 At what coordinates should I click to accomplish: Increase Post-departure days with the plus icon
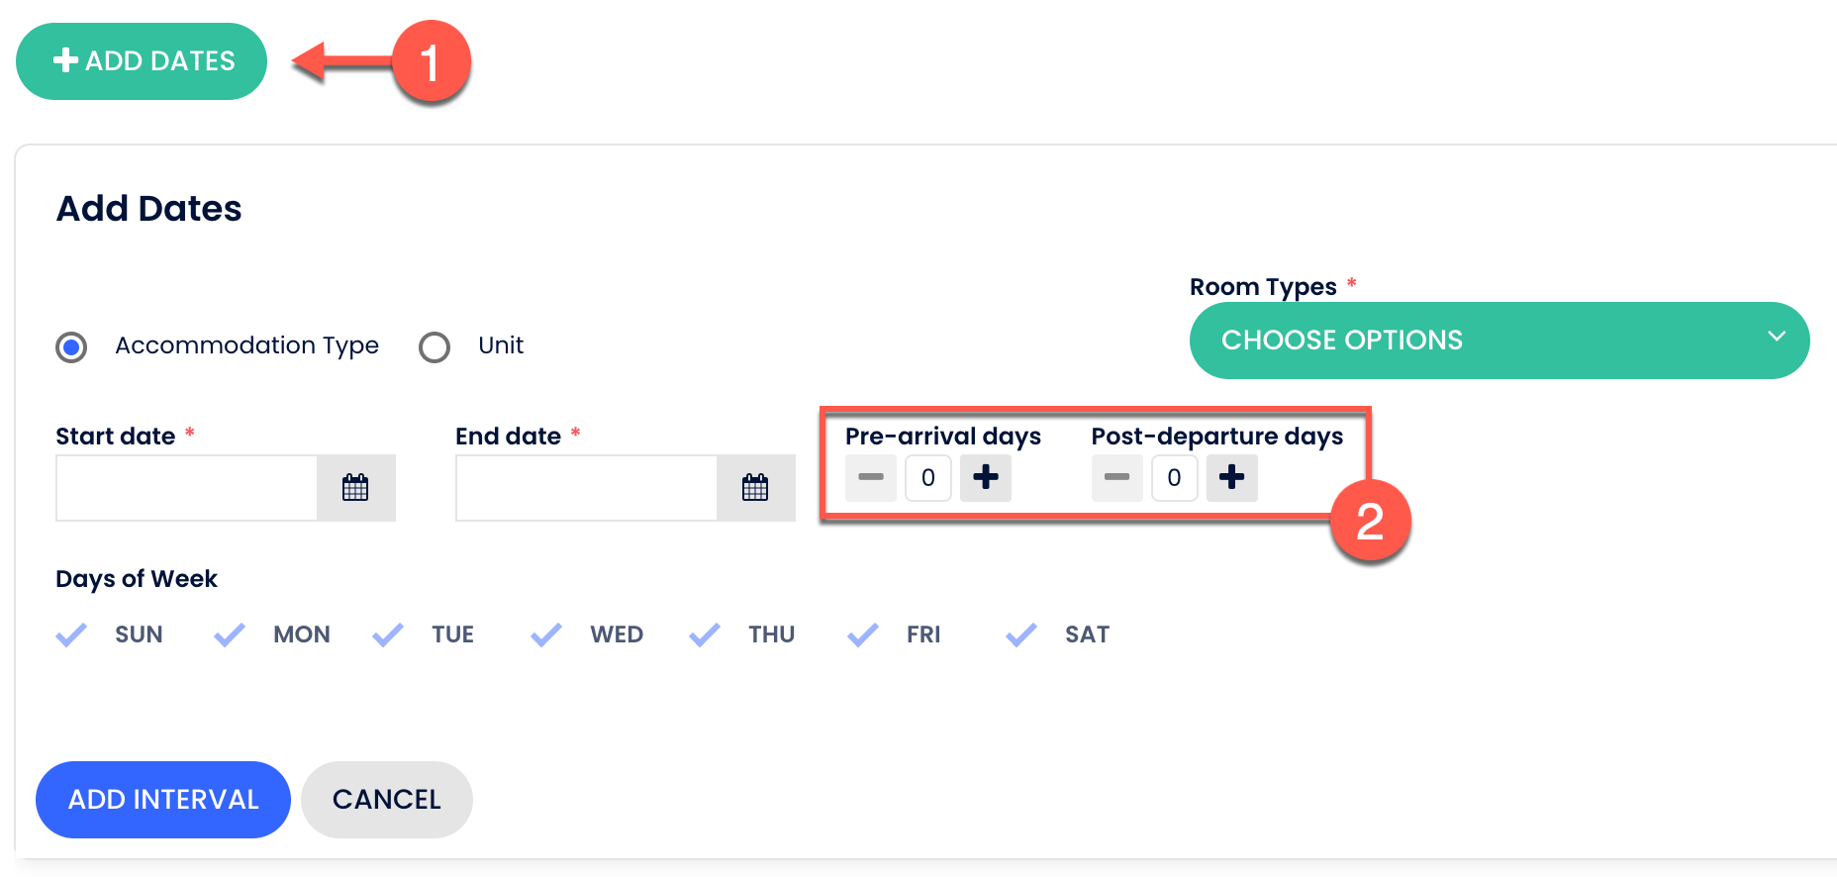tap(1231, 478)
